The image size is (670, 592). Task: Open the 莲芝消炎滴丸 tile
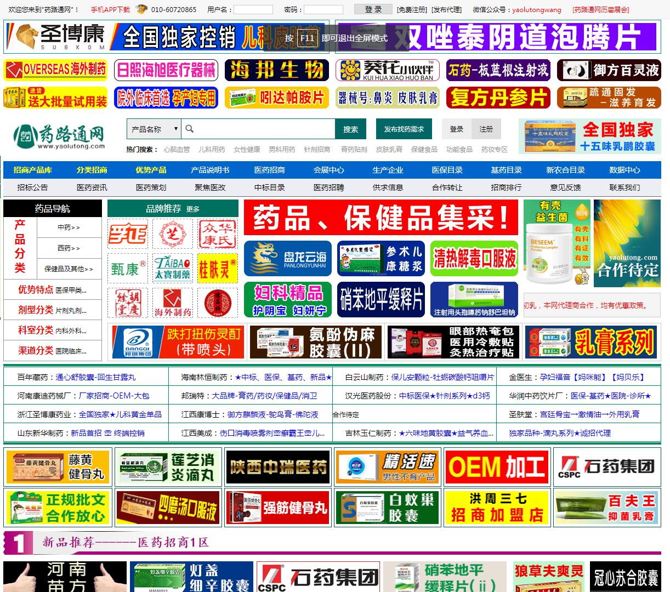pyautogui.click(x=168, y=467)
